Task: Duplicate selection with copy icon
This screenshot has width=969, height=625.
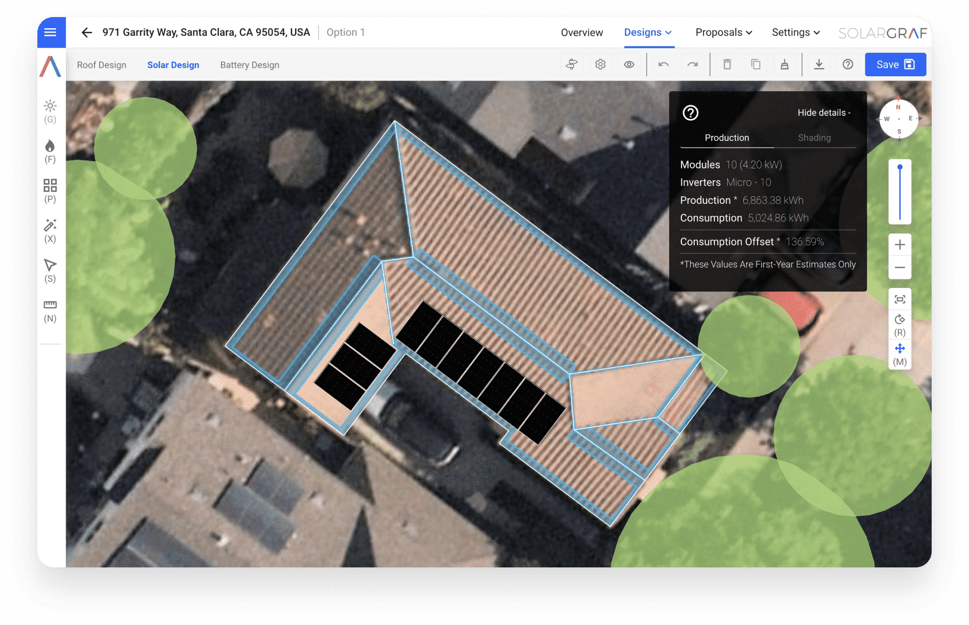Action: tap(756, 65)
